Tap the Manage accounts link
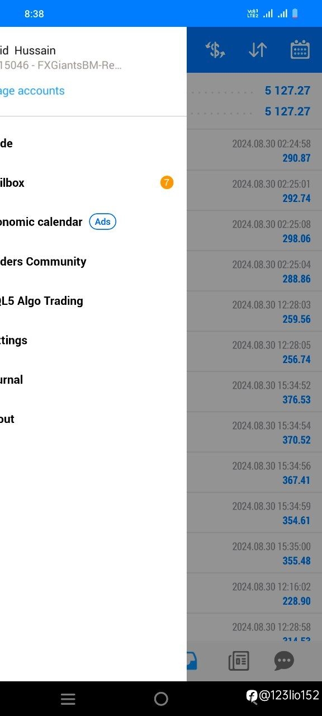The width and height of the screenshot is (322, 716). (32, 91)
